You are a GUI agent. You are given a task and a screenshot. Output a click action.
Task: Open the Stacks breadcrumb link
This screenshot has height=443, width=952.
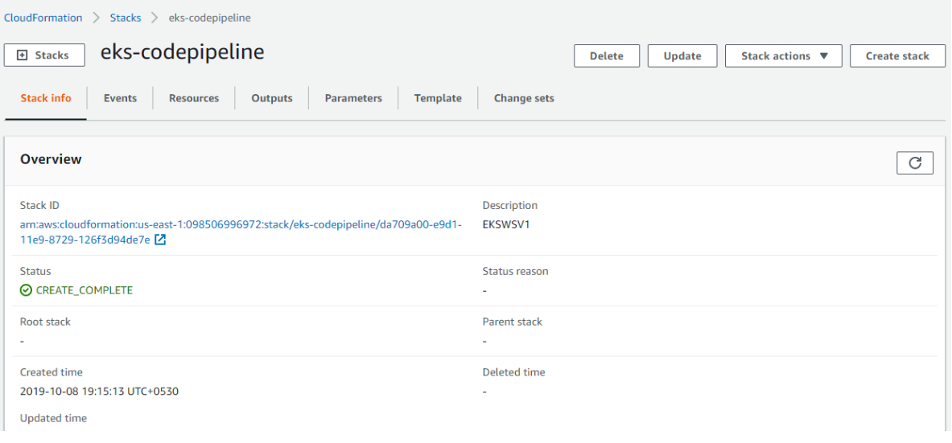(125, 18)
